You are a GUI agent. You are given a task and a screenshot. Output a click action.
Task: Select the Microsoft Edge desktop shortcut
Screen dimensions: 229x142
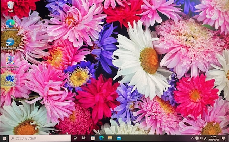pyautogui.click(x=10, y=25)
